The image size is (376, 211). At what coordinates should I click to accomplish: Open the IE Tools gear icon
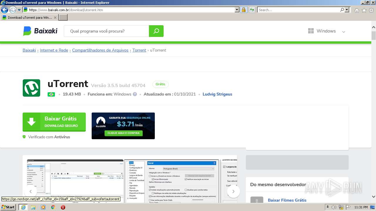(x=371, y=10)
